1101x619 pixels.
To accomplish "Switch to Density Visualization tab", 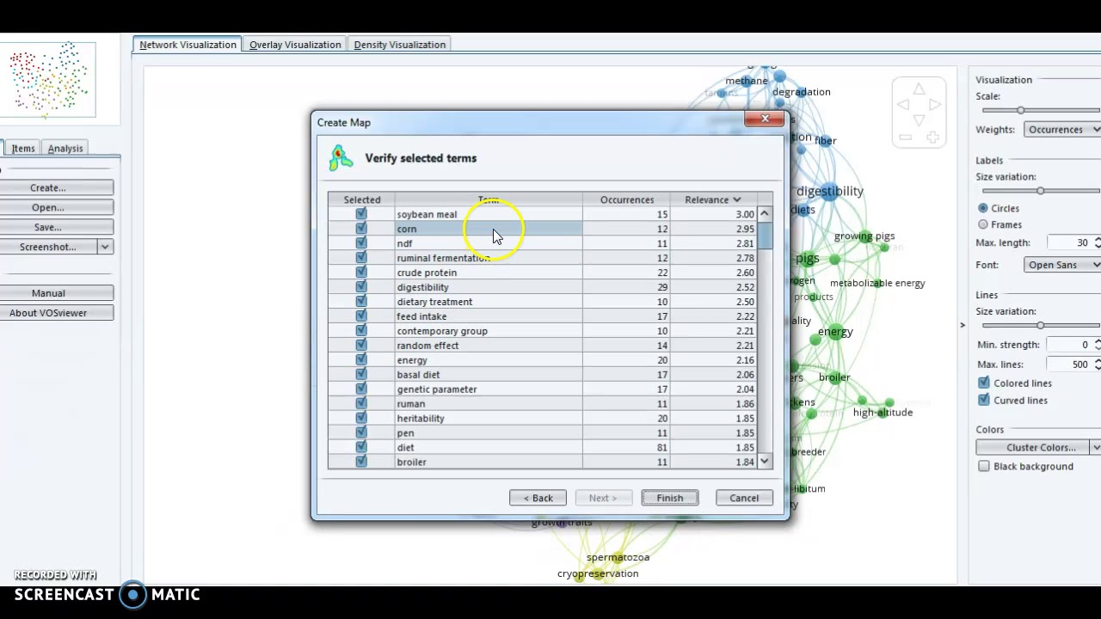I will (x=400, y=45).
